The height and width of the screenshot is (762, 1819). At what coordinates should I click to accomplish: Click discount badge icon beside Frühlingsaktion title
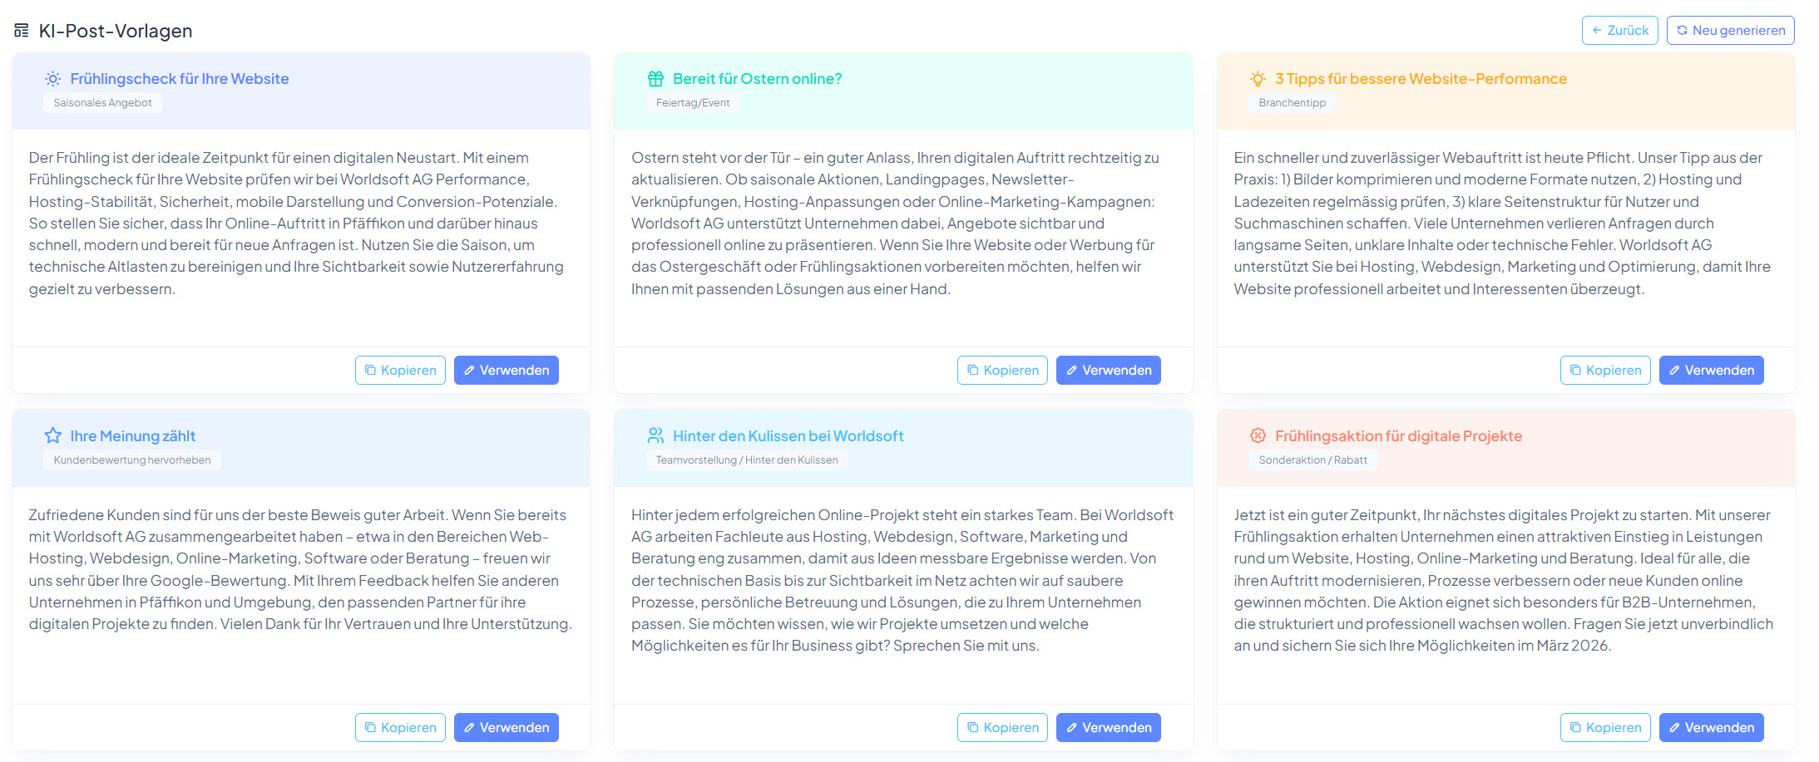pos(1258,435)
